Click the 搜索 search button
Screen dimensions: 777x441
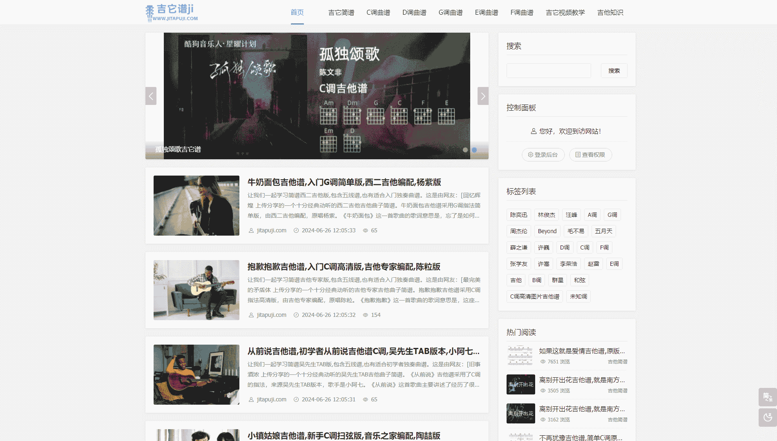point(614,71)
